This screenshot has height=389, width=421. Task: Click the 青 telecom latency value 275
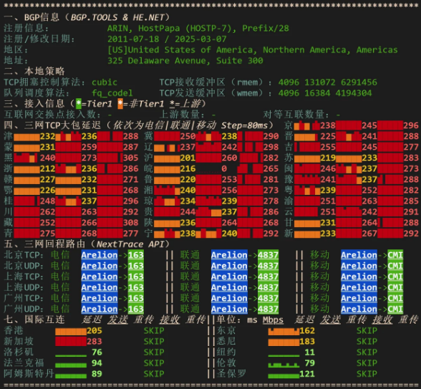pyautogui.click(x=47, y=234)
